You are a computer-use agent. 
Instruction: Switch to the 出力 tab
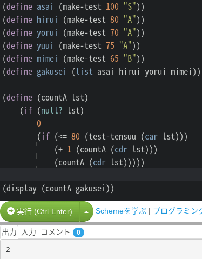click(9, 232)
